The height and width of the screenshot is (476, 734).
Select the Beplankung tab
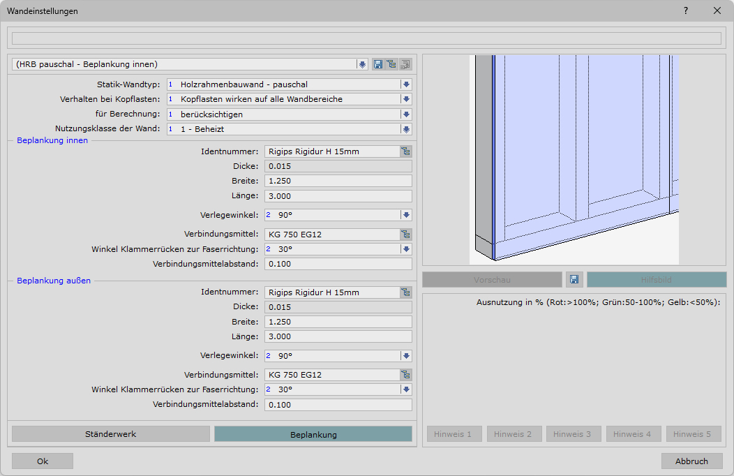(x=313, y=434)
